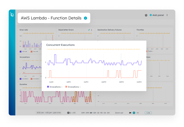Select the 1W time range
This screenshot has width=184, height=127.
105,113
